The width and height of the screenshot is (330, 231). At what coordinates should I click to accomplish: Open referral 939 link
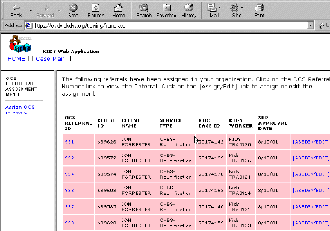point(69,223)
